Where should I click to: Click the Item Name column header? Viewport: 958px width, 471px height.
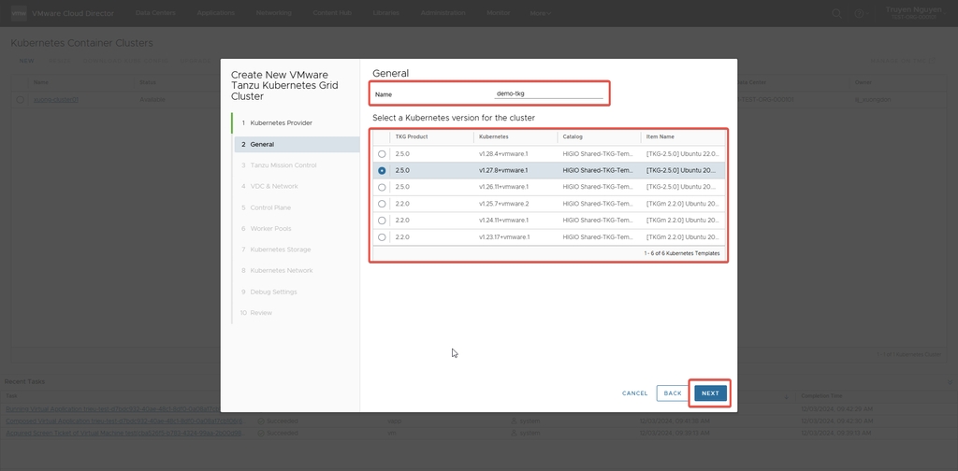tap(660, 137)
